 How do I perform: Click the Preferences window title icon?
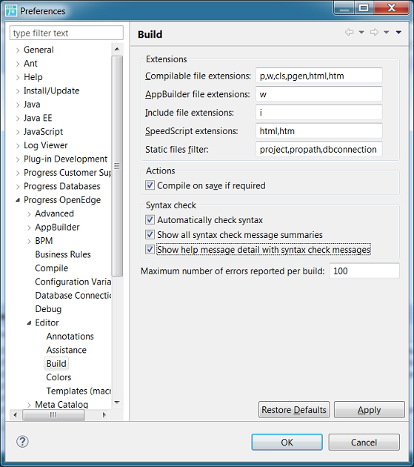pyautogui.click(x=11, y=10)
